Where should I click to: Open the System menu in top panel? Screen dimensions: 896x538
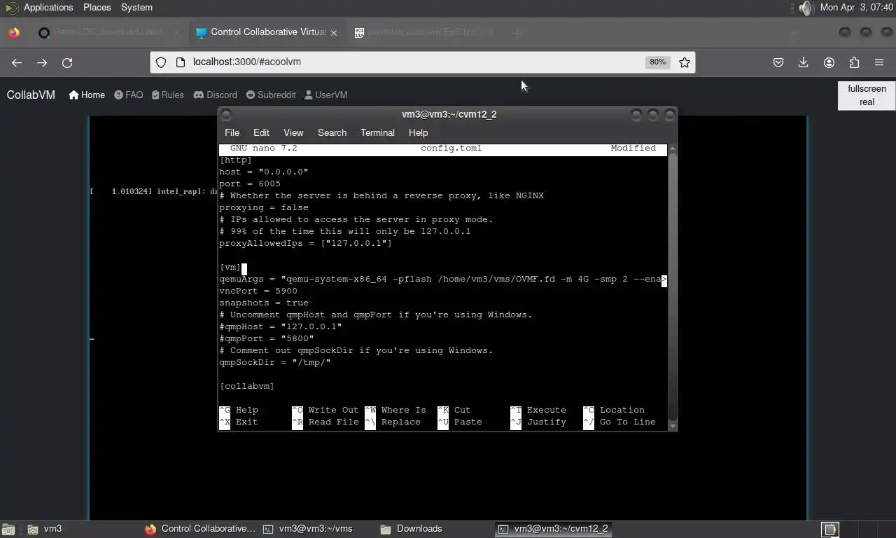tap(136, 7)
